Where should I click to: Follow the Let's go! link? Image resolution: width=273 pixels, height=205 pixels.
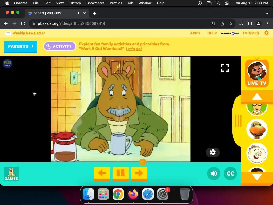coord(134,49)
